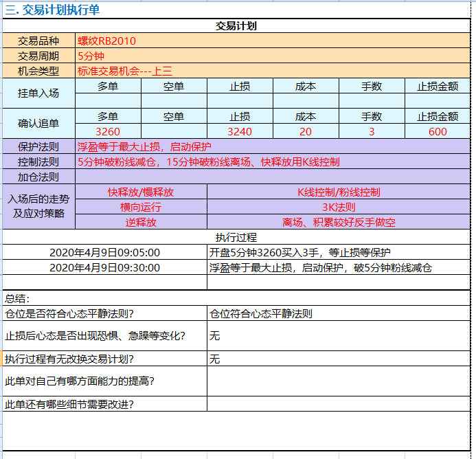Select the '挂单入场' cell

pyautogui.click(x=38, y=93)
